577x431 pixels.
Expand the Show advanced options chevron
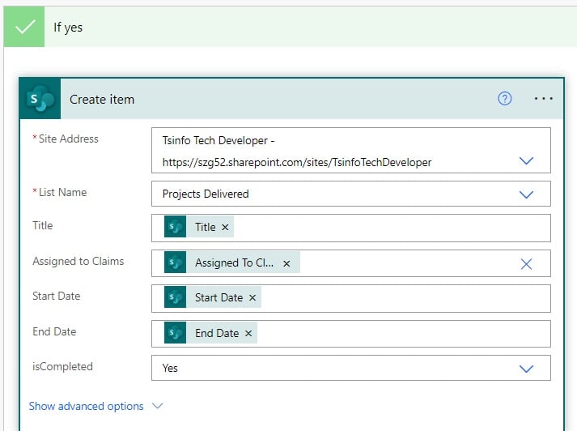pyautogui.click(x=158, y=406)
